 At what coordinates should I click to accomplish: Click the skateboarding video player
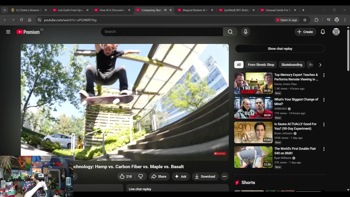coord(125,102)
